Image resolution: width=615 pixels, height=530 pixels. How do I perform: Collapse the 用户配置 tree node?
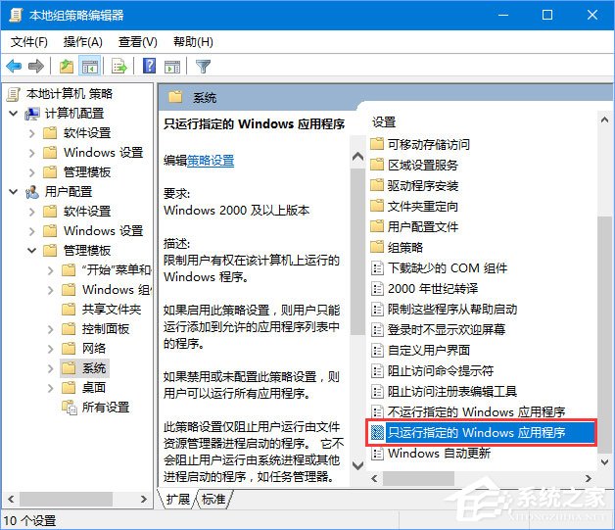click(14, 192)
